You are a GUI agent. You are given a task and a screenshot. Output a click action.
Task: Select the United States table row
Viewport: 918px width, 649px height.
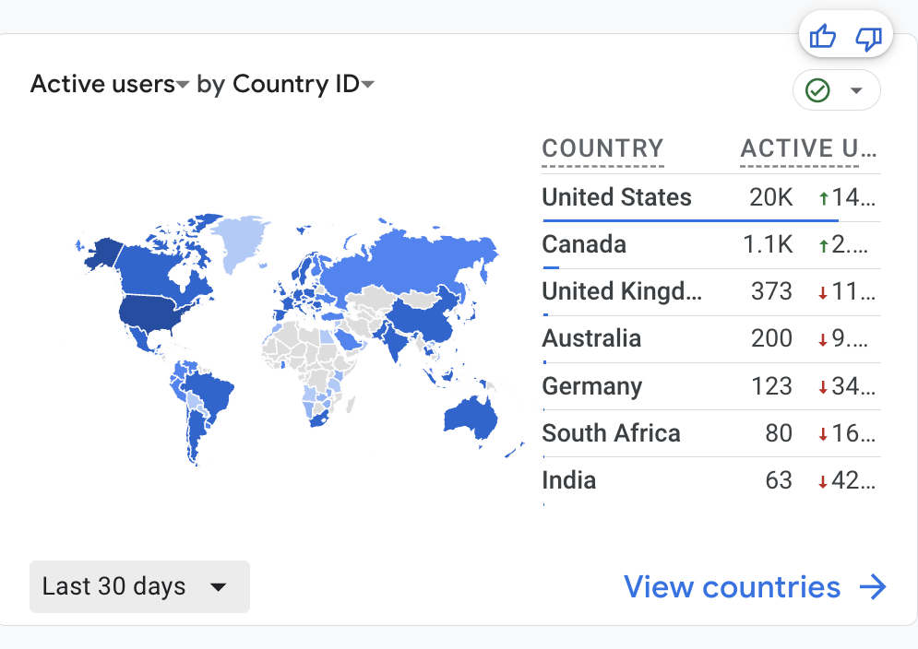tap(711, 198)
